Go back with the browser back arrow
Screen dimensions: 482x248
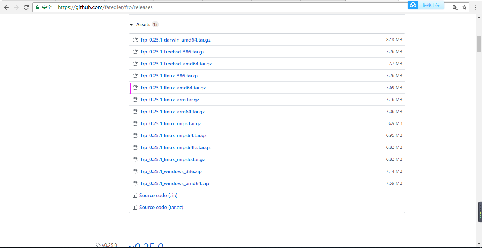[x=6, y=7]
